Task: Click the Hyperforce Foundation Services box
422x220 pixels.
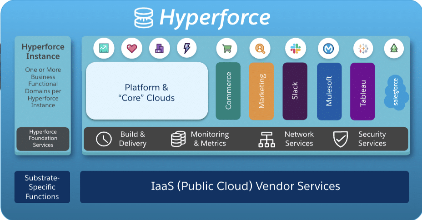Action: [x=43, y=139]
